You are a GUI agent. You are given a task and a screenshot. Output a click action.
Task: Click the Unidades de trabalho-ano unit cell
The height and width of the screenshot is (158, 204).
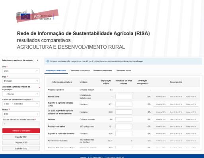point(85,97)
